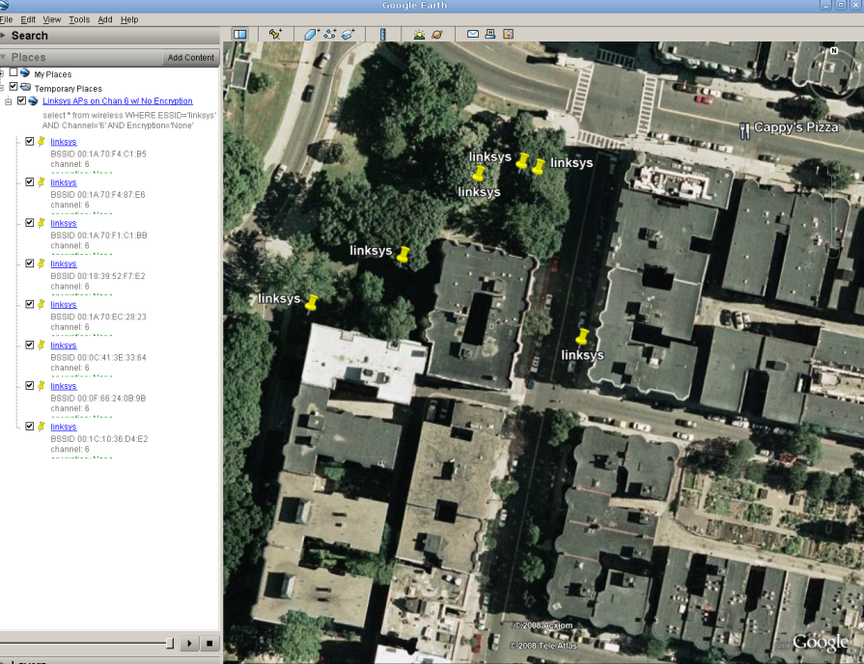864x664 pixels.
Task: Stop the Places tour playback
Action: click(x=209, y=643)
